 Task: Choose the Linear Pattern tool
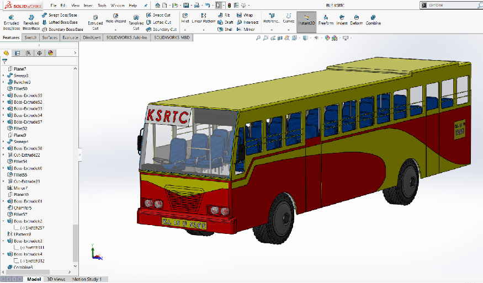point(203,18)
